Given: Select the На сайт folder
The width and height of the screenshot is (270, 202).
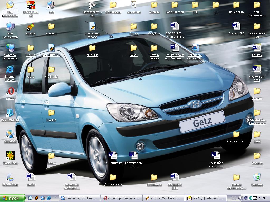Looking at the screenshot, I should (257, 93).
